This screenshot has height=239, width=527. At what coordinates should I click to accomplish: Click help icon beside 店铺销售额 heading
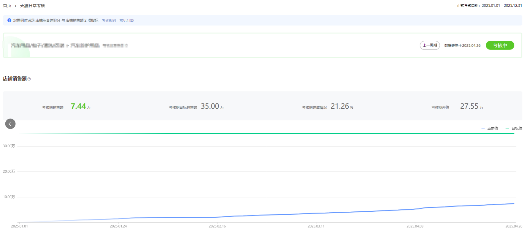click(x=29, y=79)
